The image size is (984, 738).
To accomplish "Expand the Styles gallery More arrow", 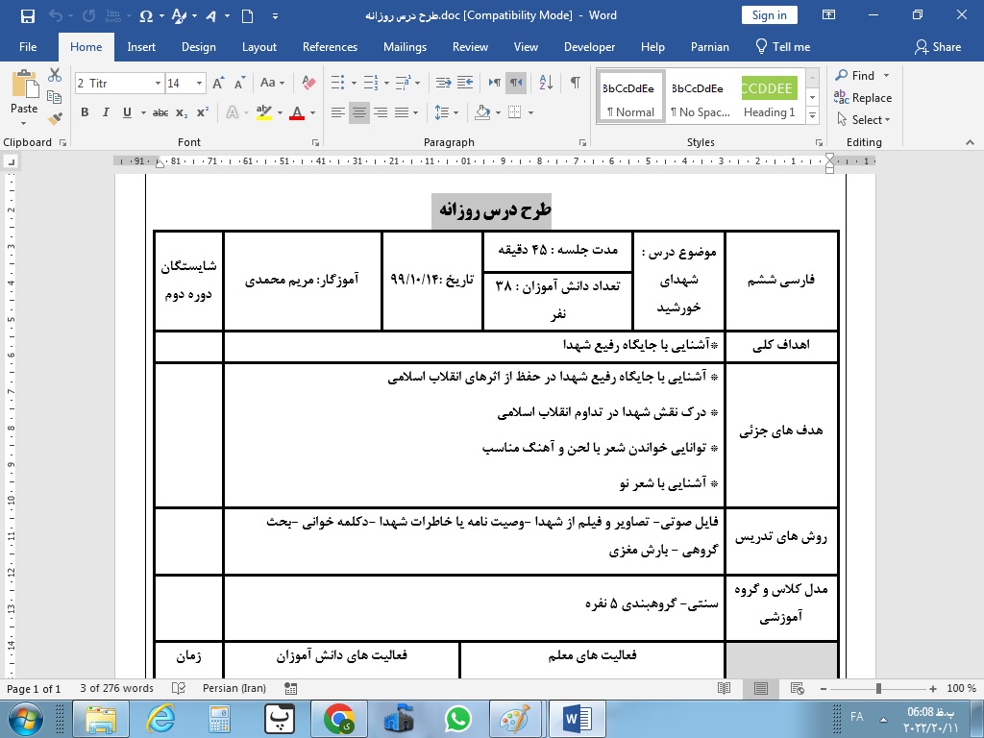I will [x=813, y=115].
